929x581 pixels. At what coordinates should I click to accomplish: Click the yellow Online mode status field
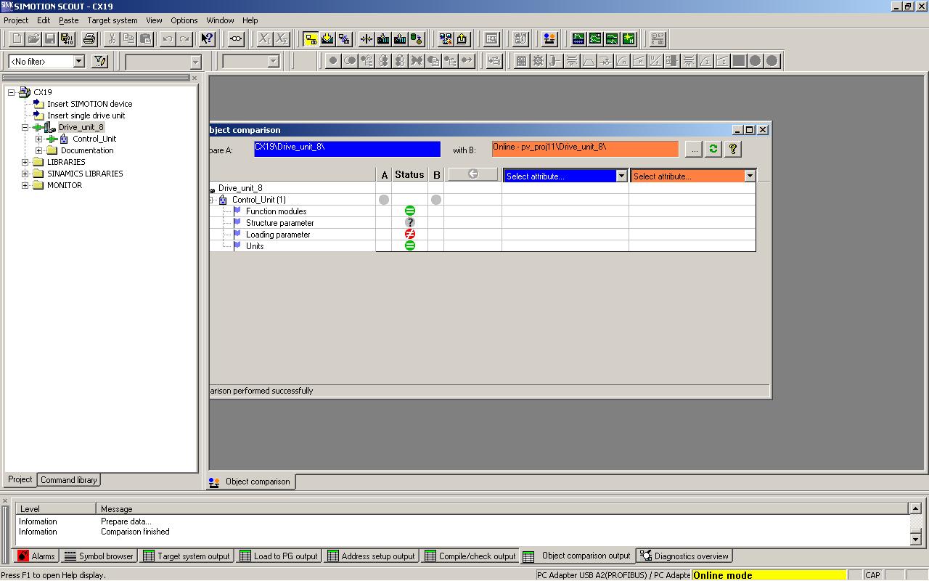pos(769,575)
